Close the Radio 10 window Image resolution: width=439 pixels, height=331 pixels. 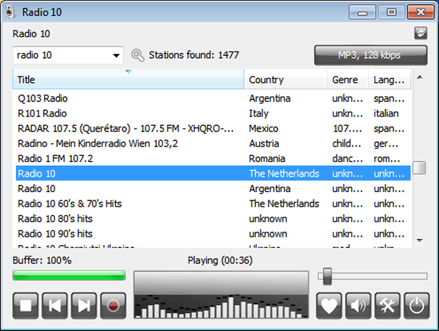pos(420,12)
